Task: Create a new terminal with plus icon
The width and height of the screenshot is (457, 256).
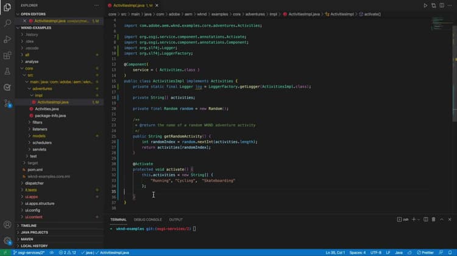Action: click(414, 220)
